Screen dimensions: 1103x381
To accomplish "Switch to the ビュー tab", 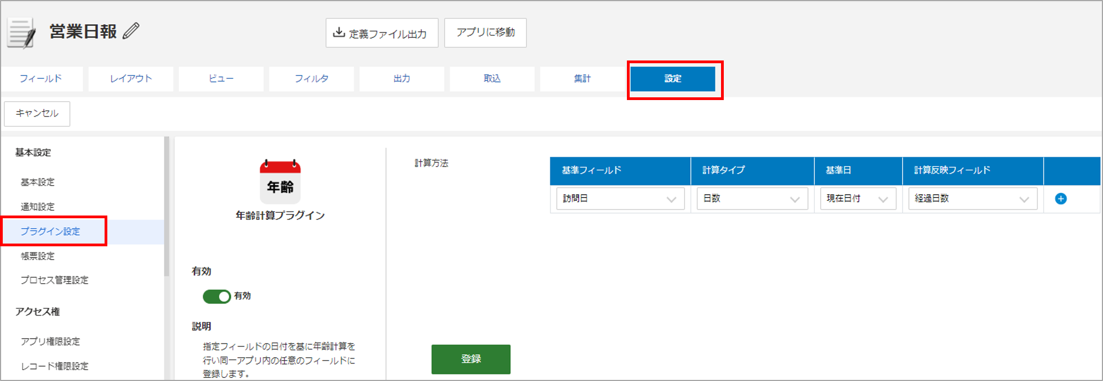I will [x=221, y=79].
